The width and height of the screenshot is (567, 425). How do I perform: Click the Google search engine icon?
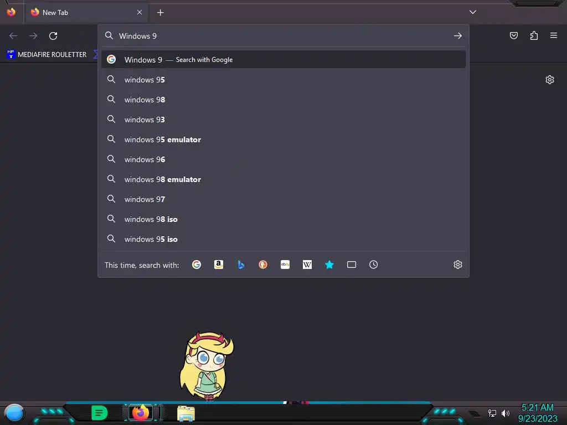(197, 265)
